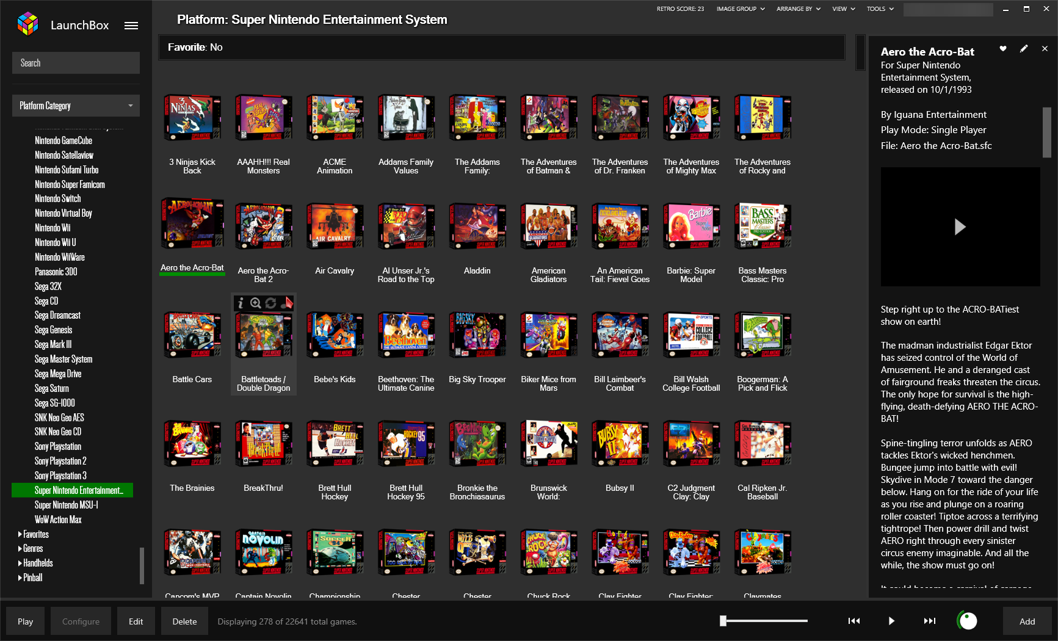The image size is (1058, 641).
Task: Select the Barbie: Super Model cover
Action: [x=691, y=226]
